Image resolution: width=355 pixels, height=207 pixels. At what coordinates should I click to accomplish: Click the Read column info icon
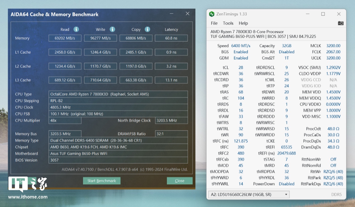pyautogui.click(x=76, y=29)
